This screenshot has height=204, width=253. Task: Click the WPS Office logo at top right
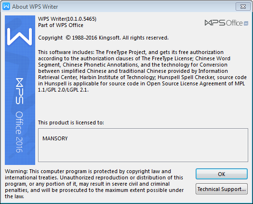click(x=226, y=23)
